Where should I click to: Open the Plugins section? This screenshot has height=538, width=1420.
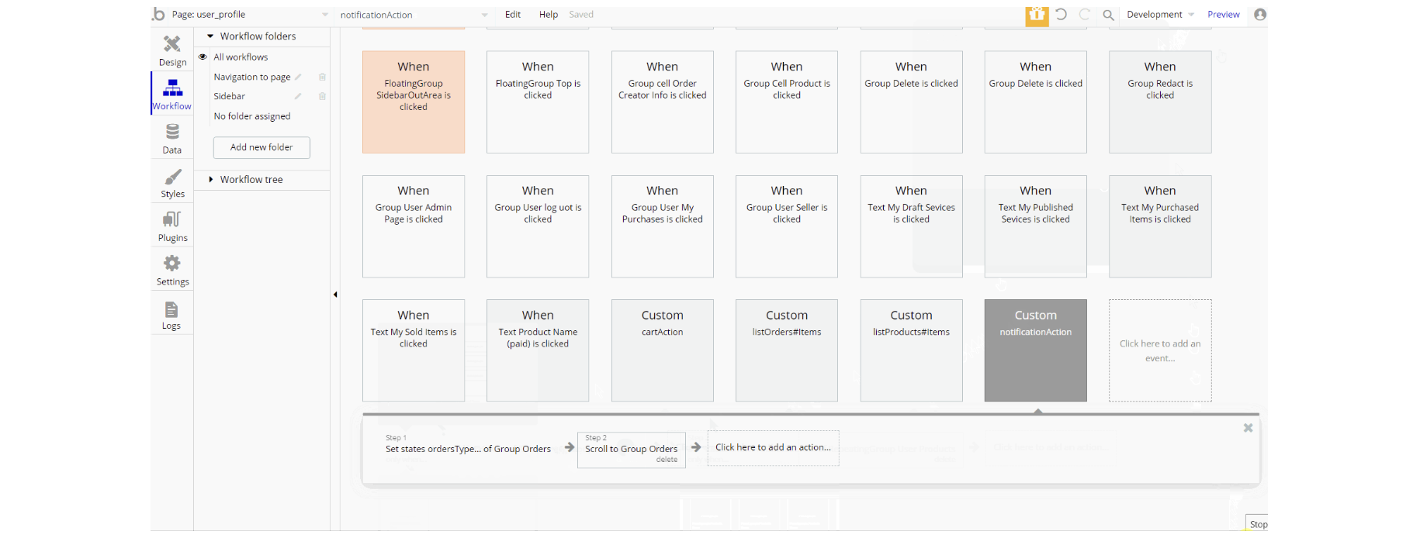click(x=172, y=226)
